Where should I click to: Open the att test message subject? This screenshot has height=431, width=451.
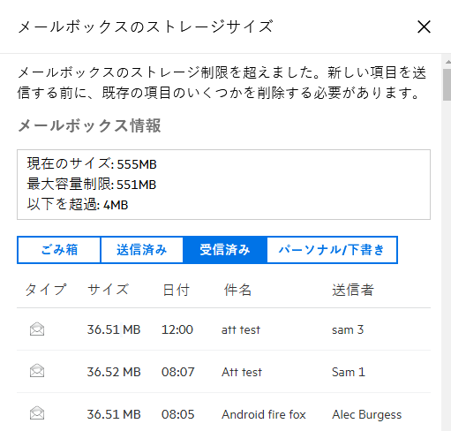click(241, 329)
